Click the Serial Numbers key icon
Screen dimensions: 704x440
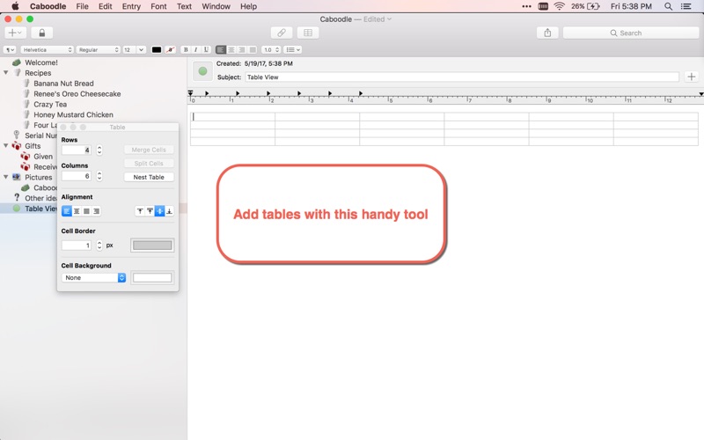[17, 136]
